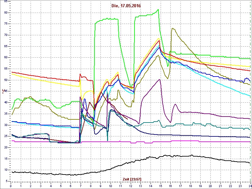
Task: Select the 50 label on the temperature axis
Action: 5,80
